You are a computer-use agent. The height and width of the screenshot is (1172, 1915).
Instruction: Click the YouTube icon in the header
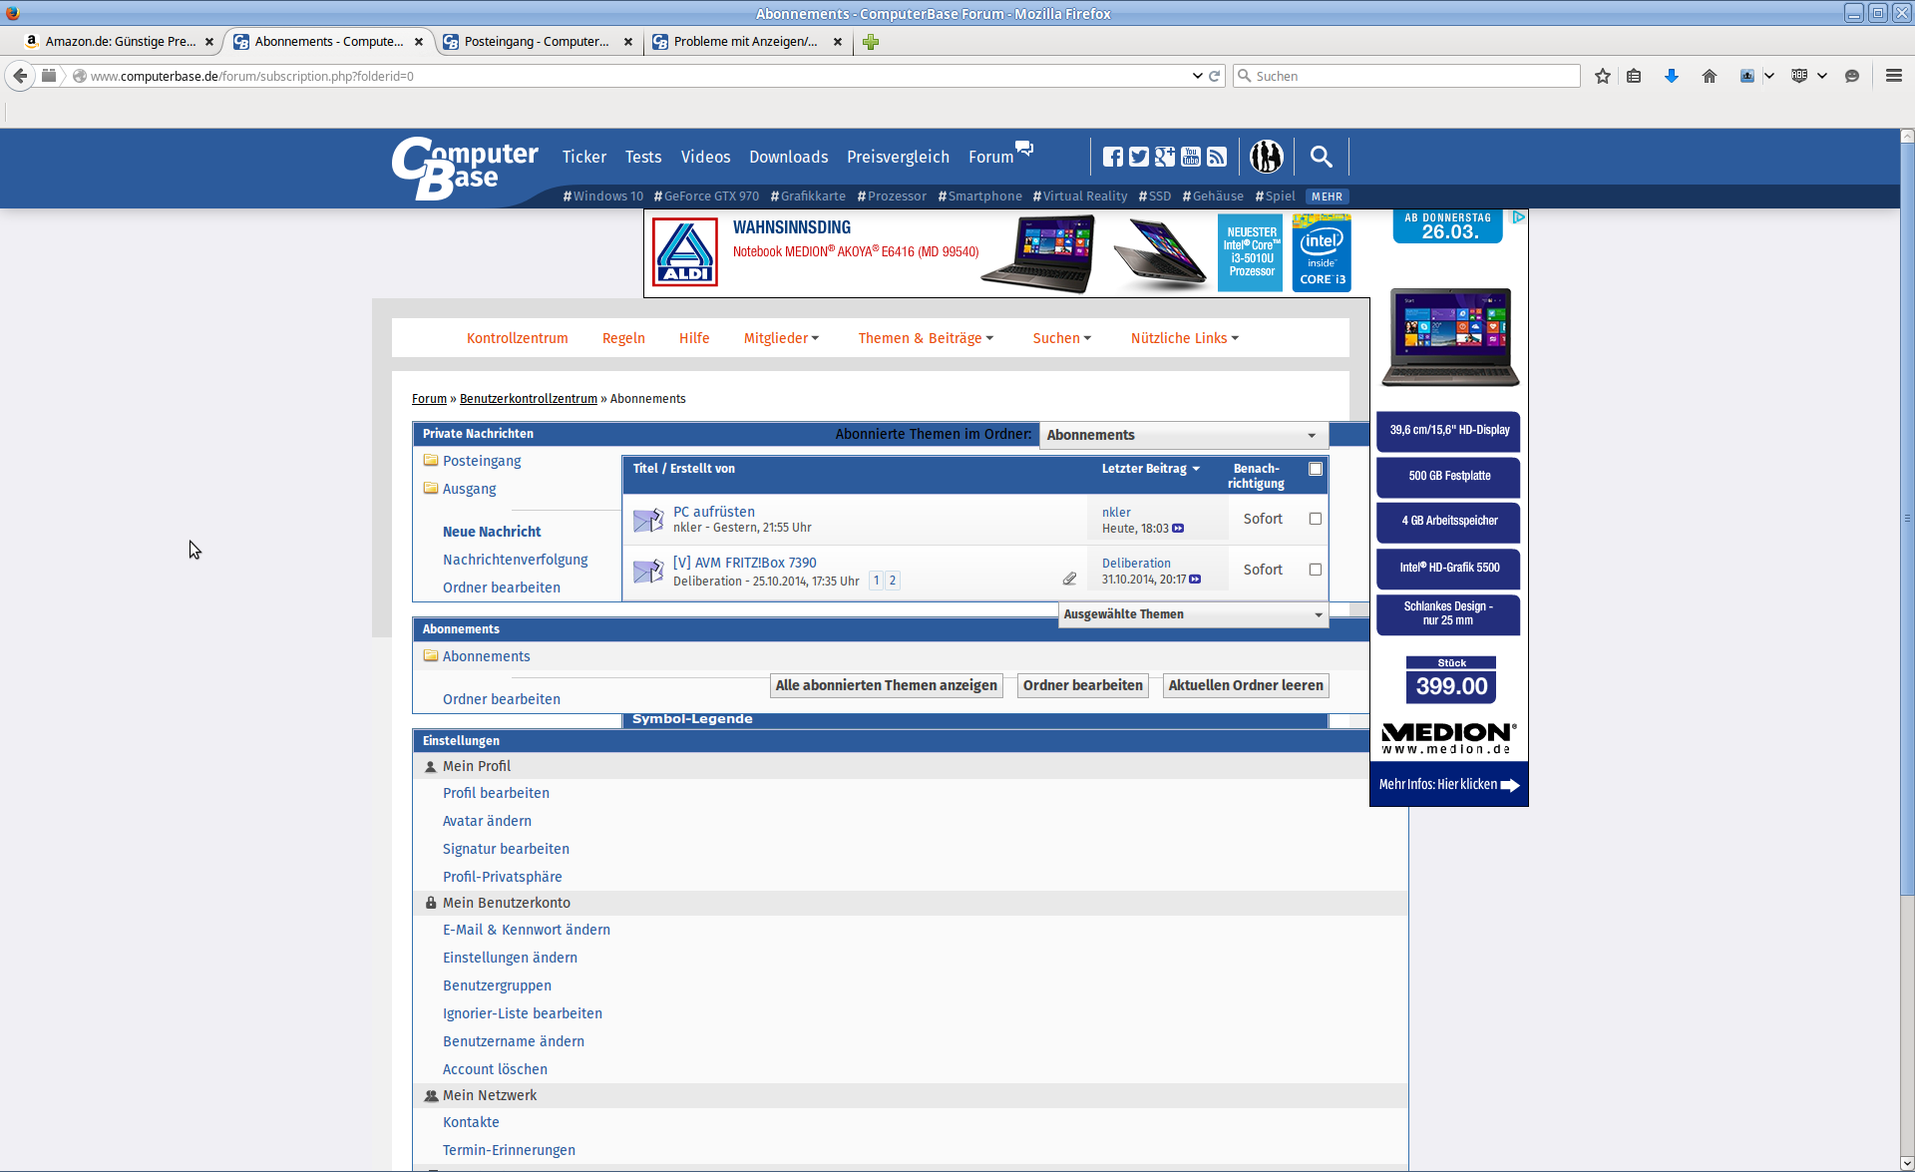(x=1191, y=157)
